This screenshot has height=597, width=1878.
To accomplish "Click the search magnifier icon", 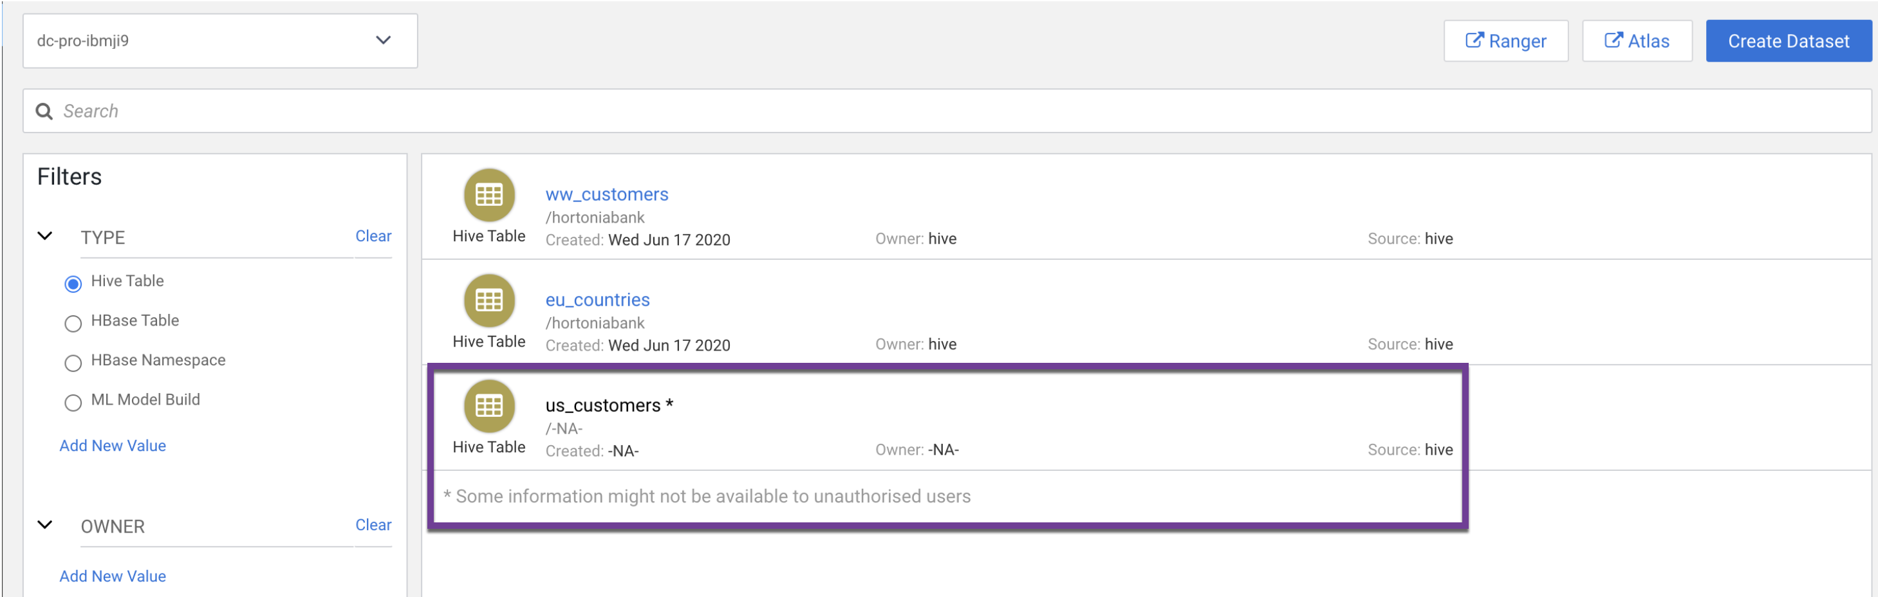I will coord(44,111).
